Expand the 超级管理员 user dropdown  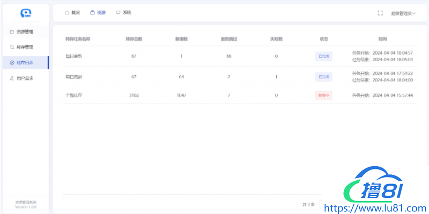click(x=403, y=13)
